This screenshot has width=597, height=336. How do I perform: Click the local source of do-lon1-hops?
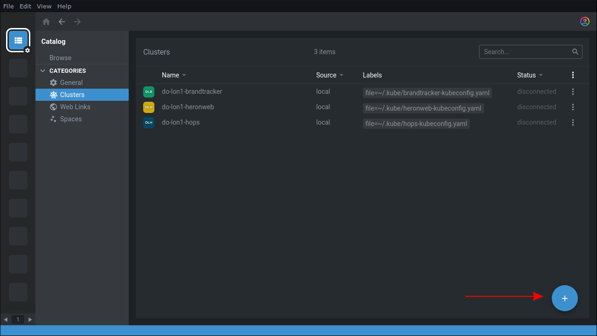pos(323,122)
